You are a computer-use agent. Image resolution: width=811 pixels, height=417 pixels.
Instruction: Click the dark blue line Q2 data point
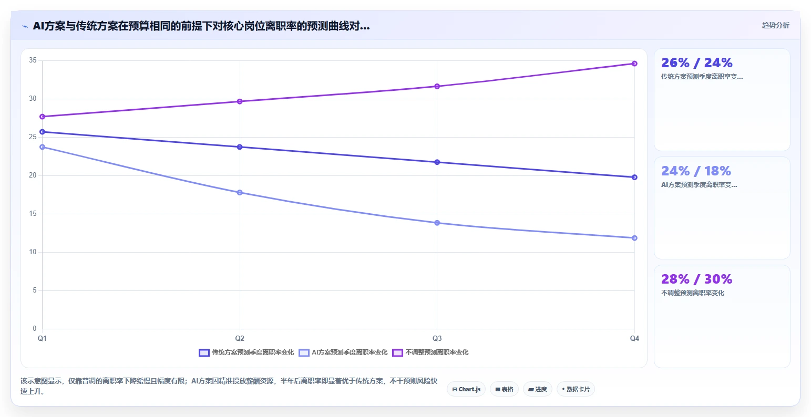(240, 147)
